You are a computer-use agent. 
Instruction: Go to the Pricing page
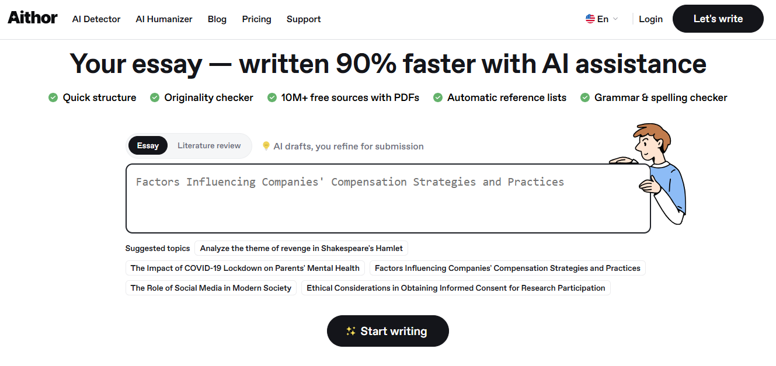(257, 19)
